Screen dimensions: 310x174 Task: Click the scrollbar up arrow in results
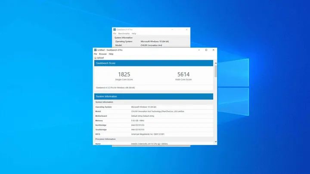(x=216, y=63)
